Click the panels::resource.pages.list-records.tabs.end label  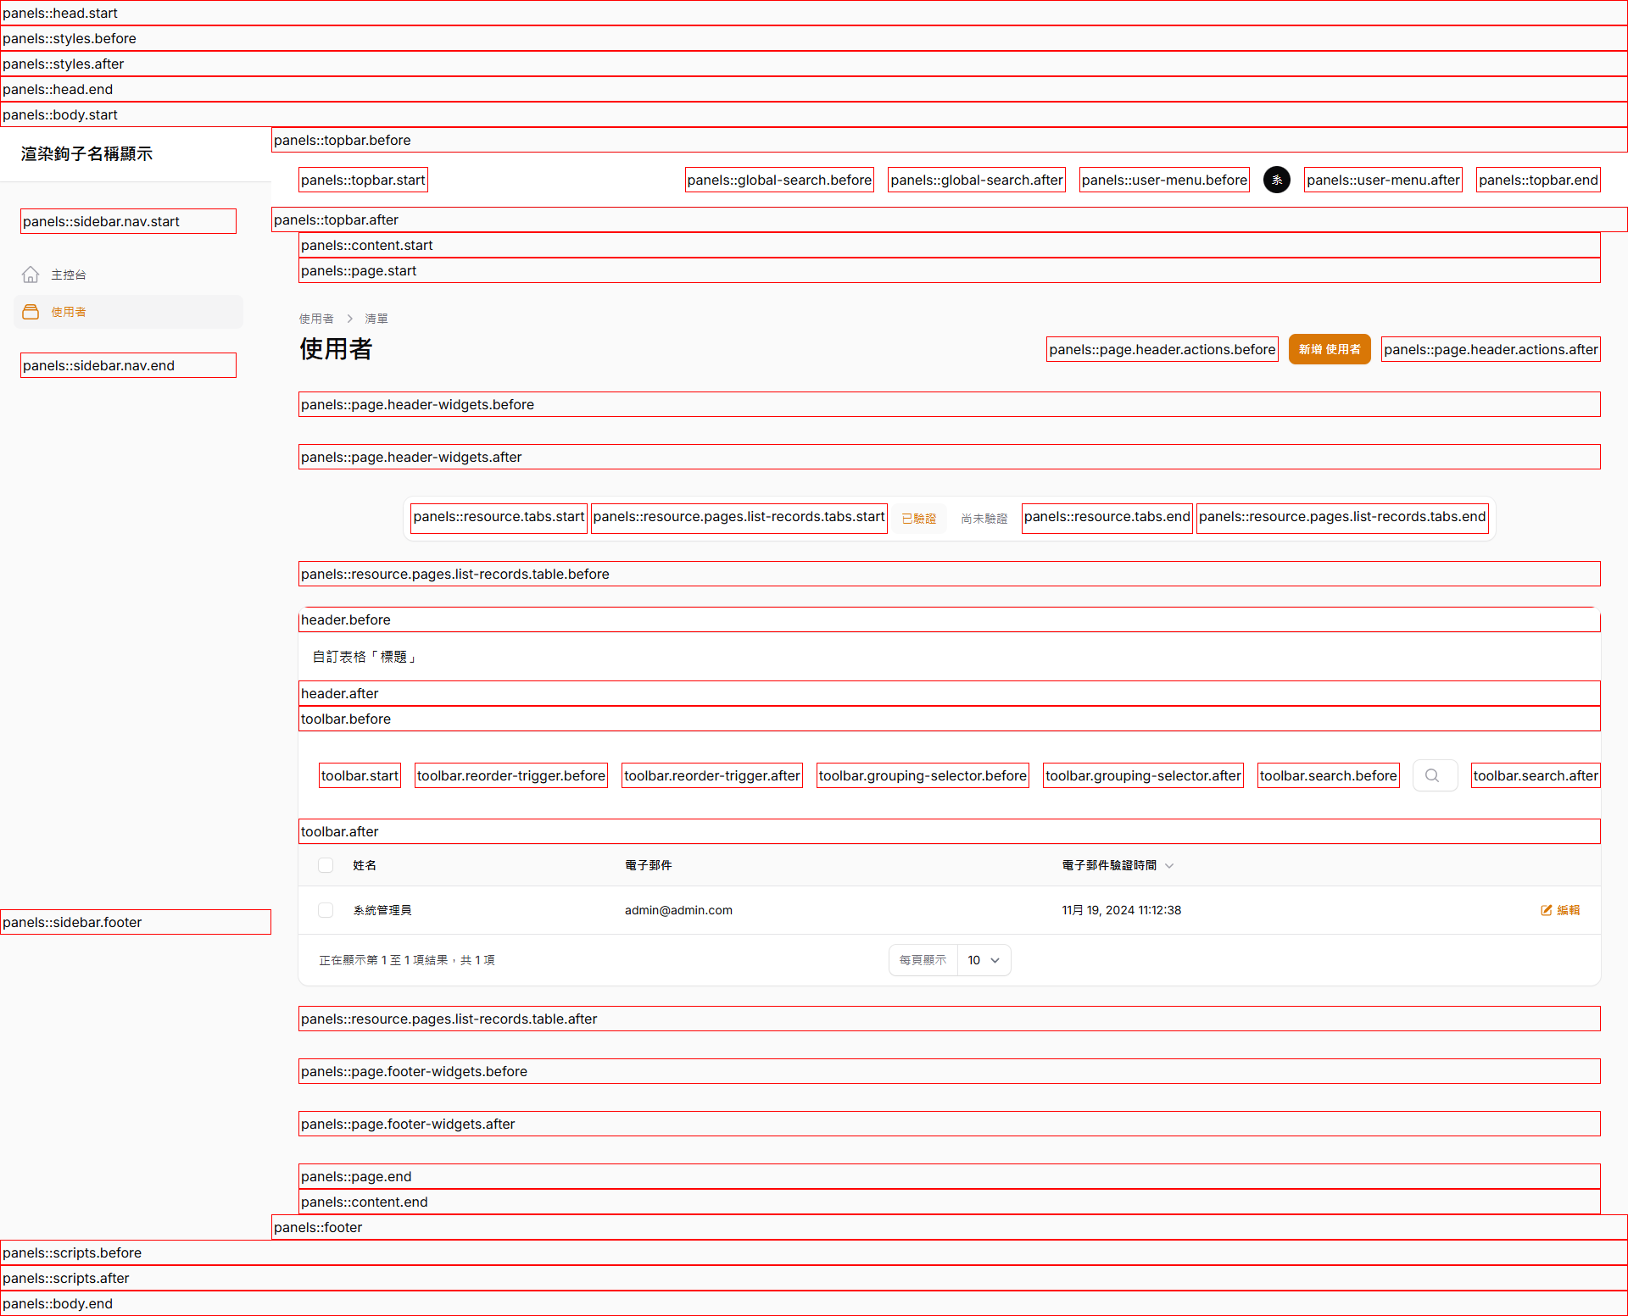point(1342,518)
